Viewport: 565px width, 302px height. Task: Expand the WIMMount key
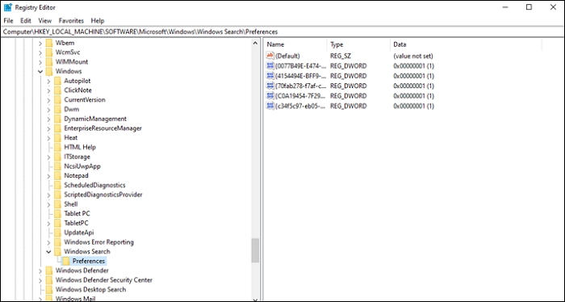point(40,62)
